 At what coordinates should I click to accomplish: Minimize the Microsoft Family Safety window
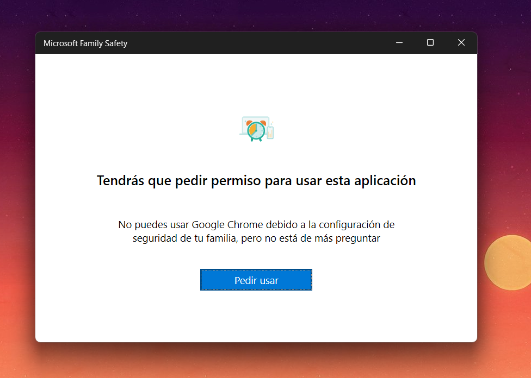point(399,42)
